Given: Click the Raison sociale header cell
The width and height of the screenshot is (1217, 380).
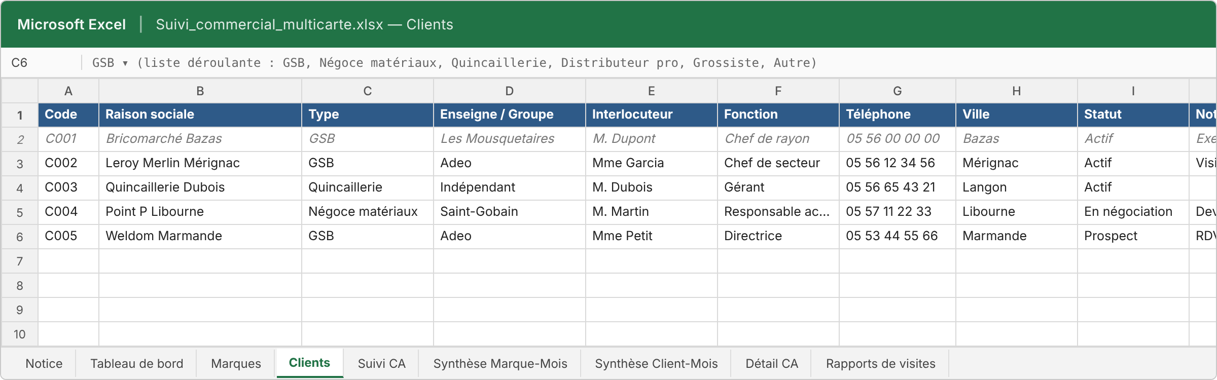Looking at the screenshot, I should pyautogui.click(x=200, y=115).
